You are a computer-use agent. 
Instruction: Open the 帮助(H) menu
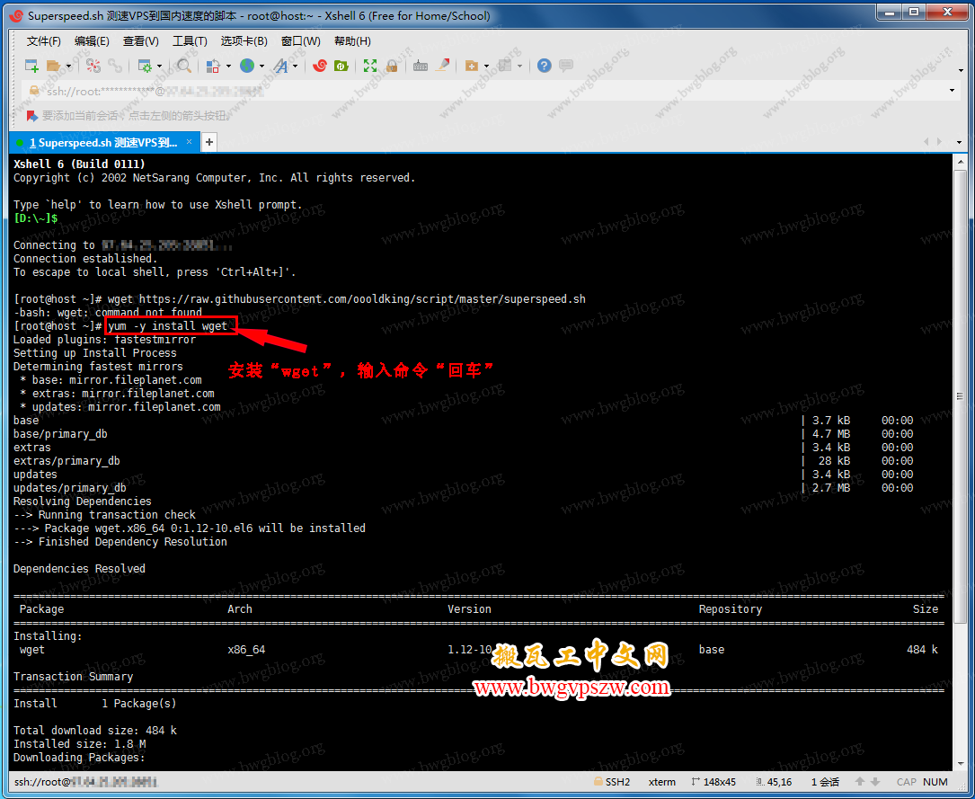tap(352, 41)
